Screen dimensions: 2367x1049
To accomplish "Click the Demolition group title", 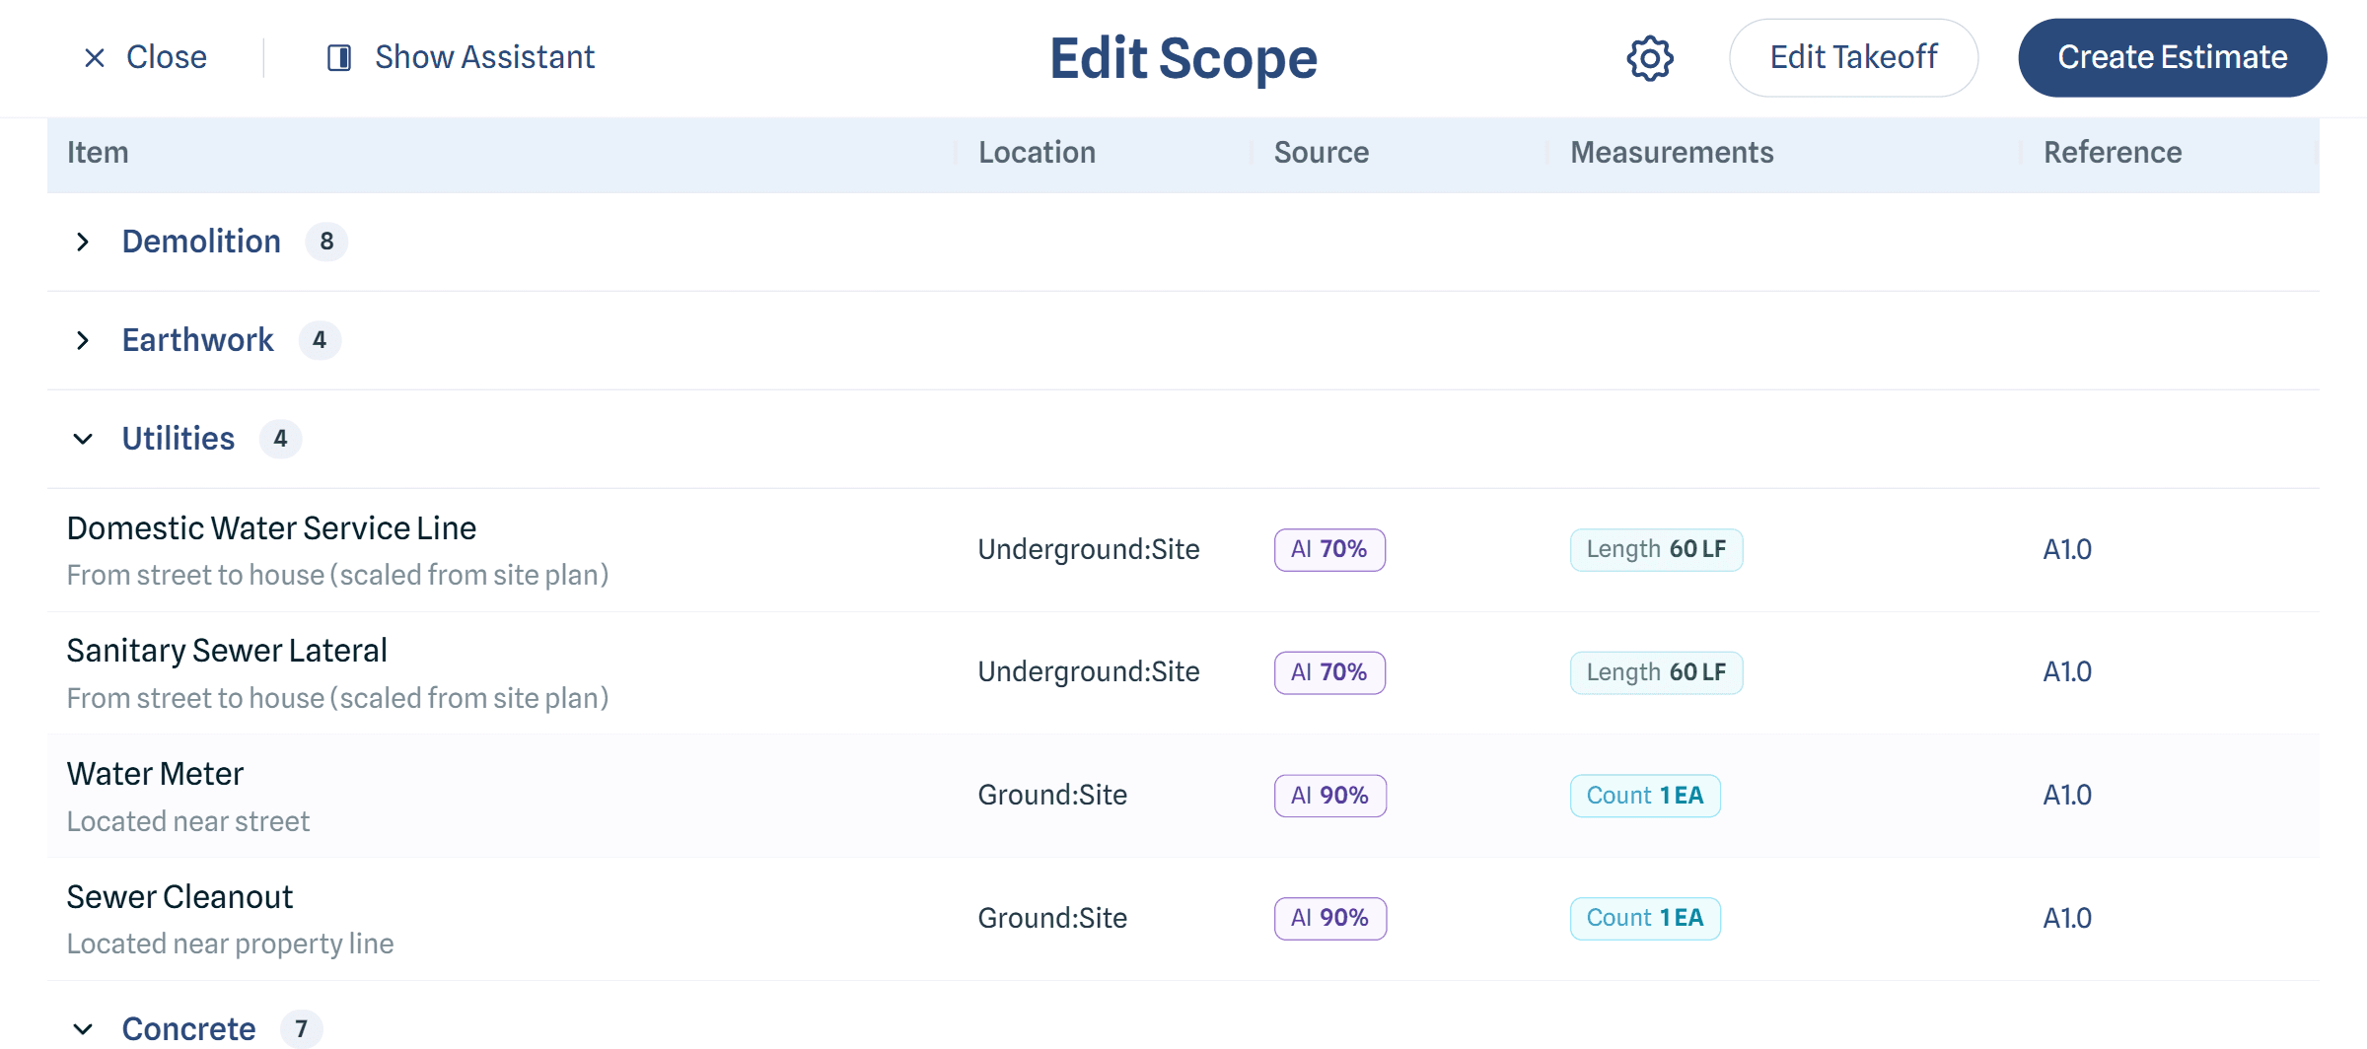I will click(x=201, y=242).
